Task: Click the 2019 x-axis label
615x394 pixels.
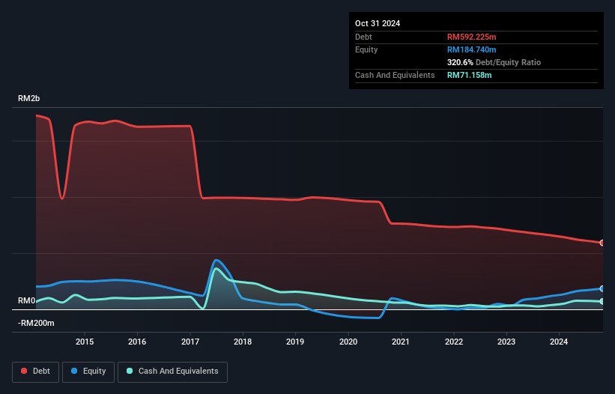Action: (x=295, y=342)
